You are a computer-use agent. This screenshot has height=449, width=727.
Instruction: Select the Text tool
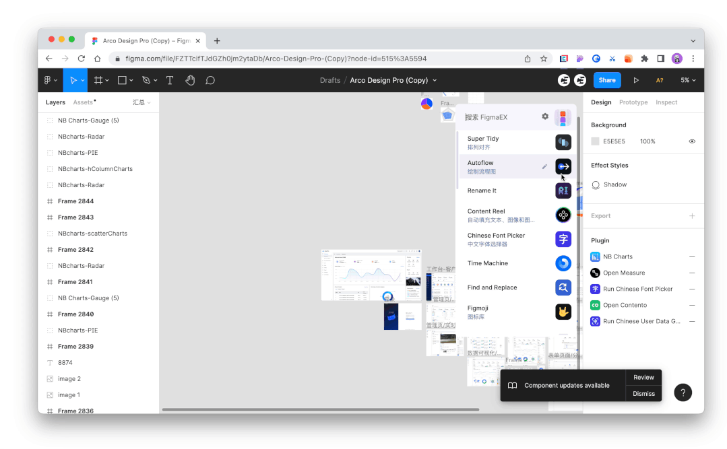[170, 80]
